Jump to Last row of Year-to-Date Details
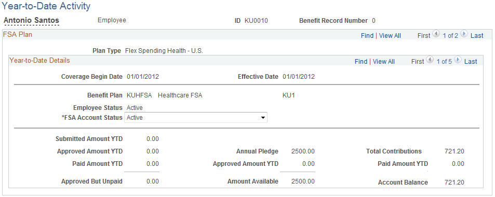This screenshot has width=495, height=197. coord(471,62)
